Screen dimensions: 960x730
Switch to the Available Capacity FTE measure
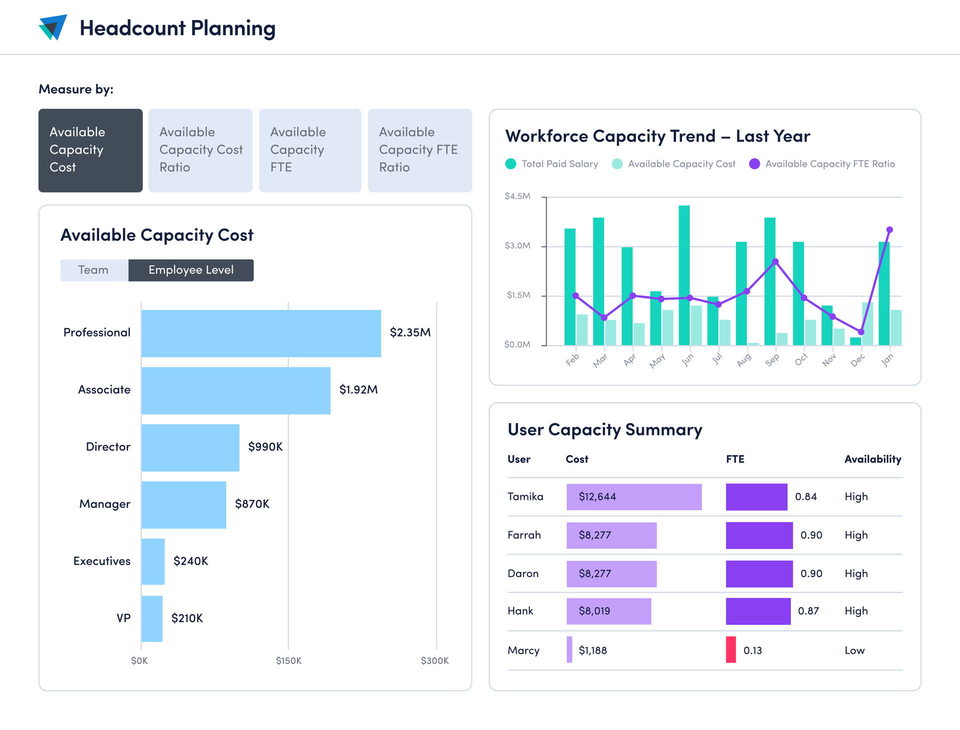point(310,150)
